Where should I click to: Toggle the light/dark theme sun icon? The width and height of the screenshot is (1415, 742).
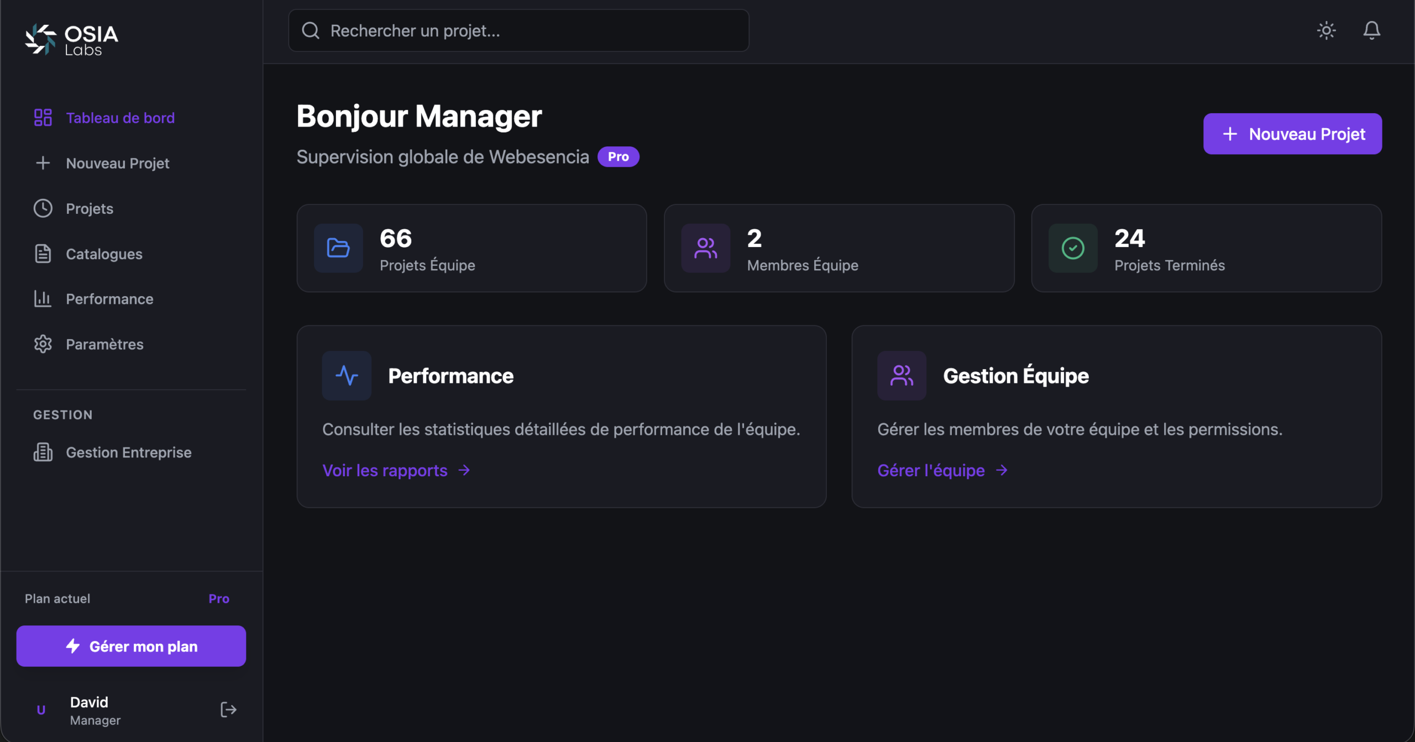pos(1326,30)
